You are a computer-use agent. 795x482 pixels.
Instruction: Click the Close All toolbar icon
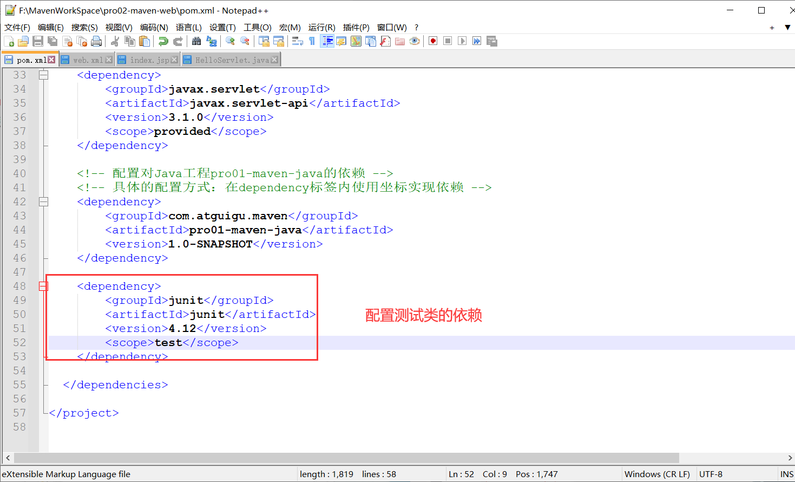[x=82, y=41]
